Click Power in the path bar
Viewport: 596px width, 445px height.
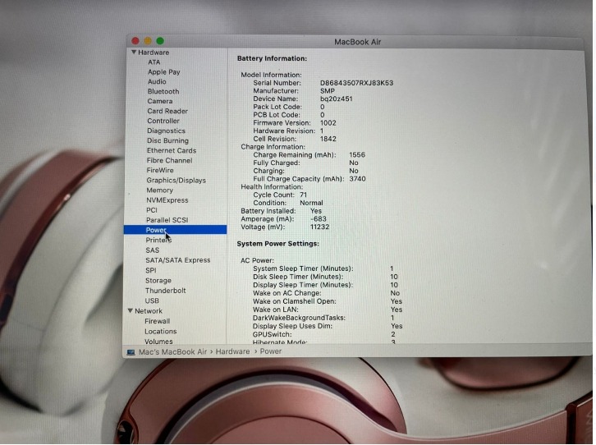click(271, 351)
